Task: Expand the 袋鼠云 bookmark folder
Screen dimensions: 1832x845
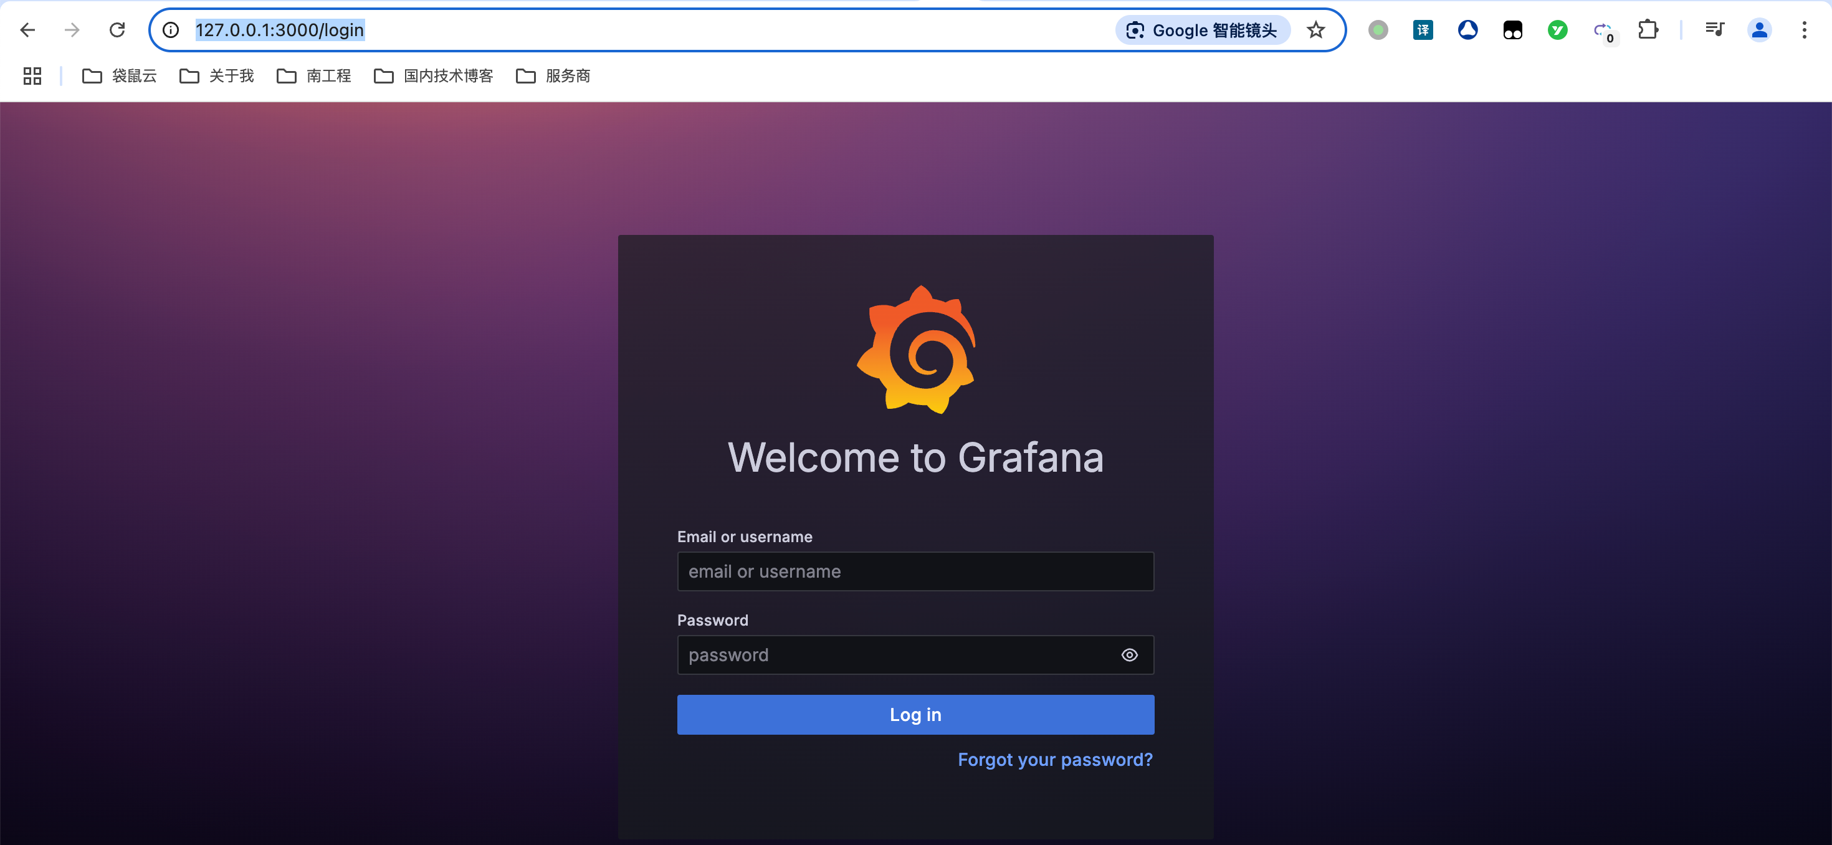Action: pos(120,76)
